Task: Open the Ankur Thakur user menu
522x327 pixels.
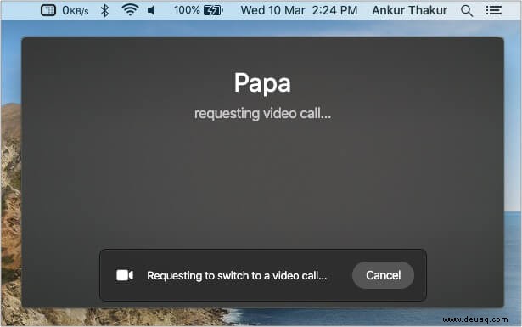Action: (x=409, y=10)
